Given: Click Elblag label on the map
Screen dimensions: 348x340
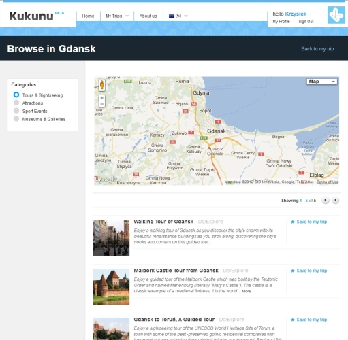Looking at the screenshot, I should pyautogui.click(x=317, y=175).
